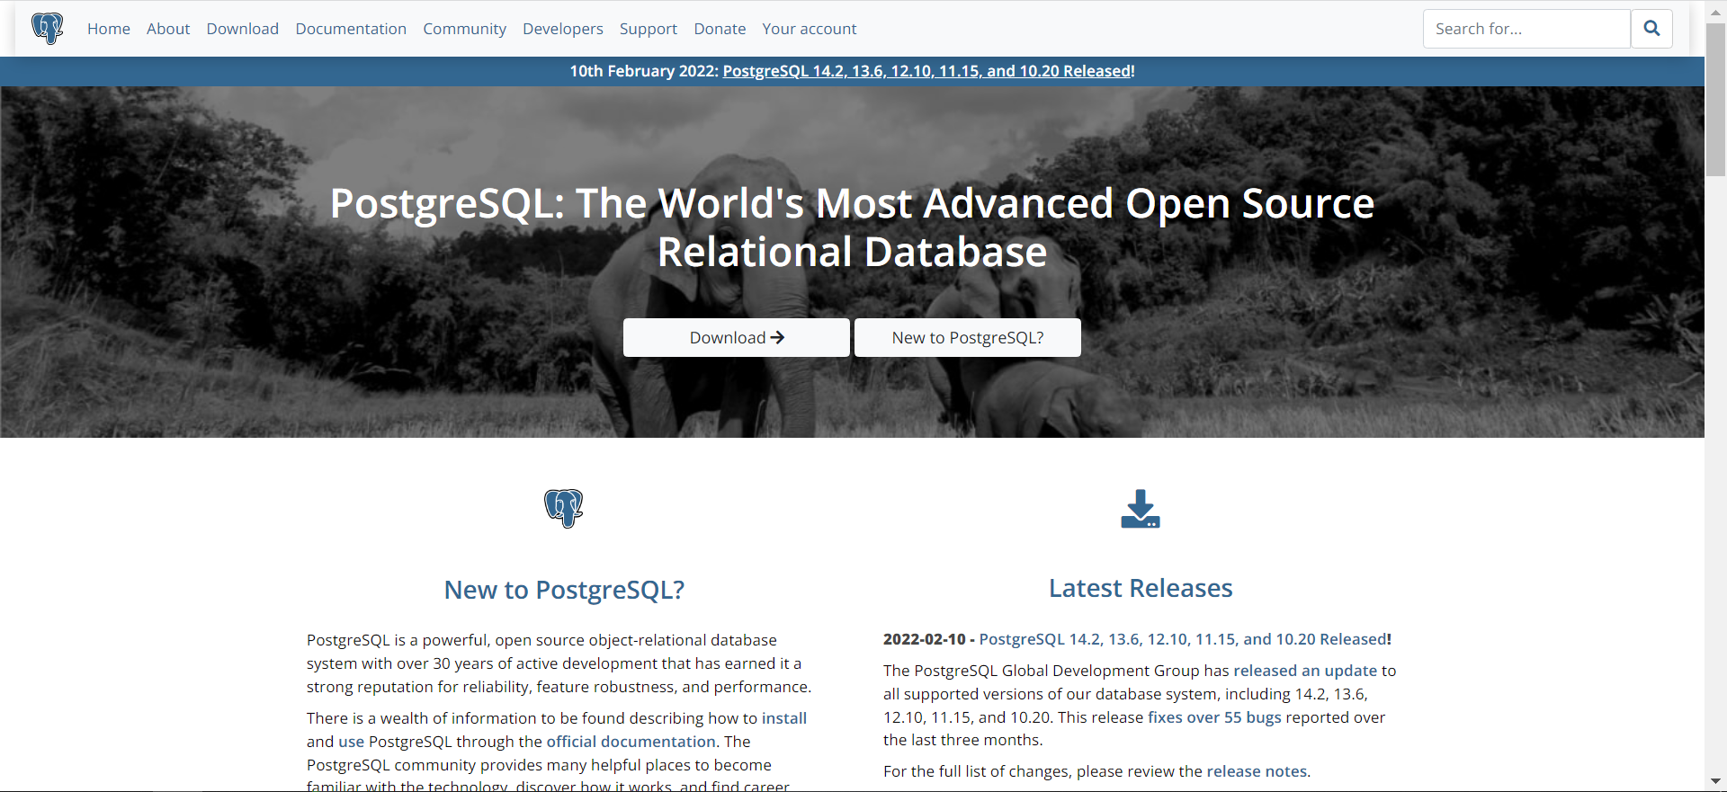The image size is (1727, 792).
Task: Follow the 'use' link in the paragraph
Action: click(x=351, y=742)
